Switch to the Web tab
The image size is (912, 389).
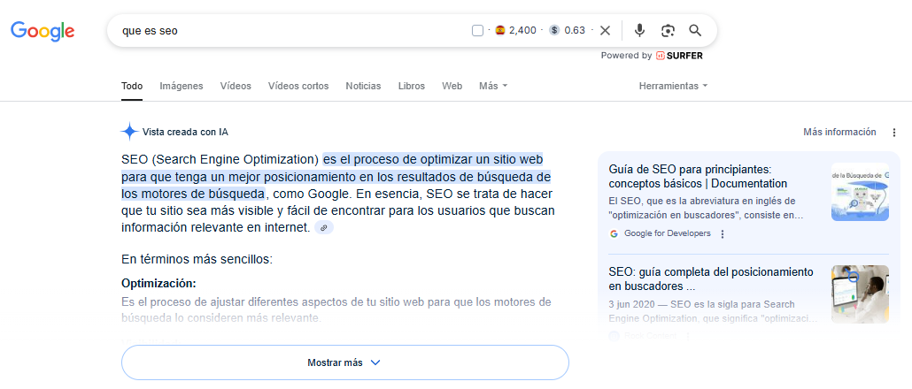[452, 86]
